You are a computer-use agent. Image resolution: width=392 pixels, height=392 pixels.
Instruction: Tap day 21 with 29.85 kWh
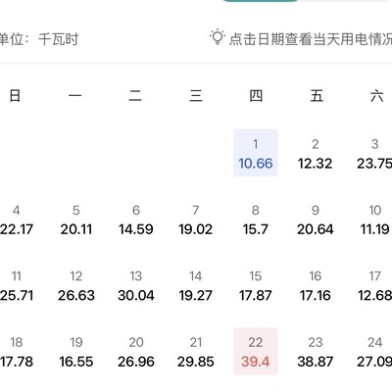[x=196, y=353]
